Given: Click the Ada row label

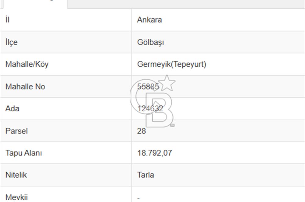Looking at the screenshot, I should click(x=12, y=109).
